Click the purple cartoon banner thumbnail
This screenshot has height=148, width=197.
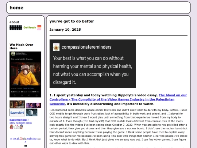tap(34, 105)
